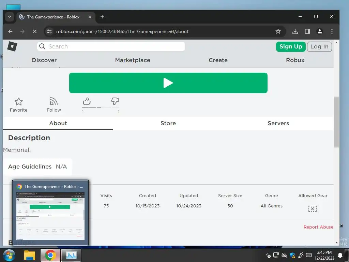
Task: Click the Sign Up button
Action: pyautogui.click(x=291, y=46)
